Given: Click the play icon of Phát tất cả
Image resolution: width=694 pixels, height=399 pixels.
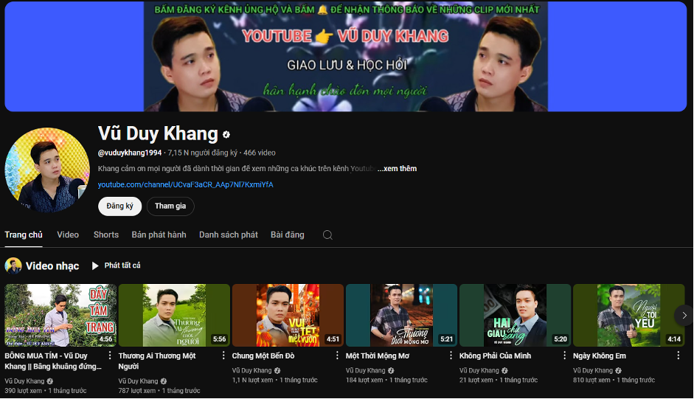Looking at the screenshot, I should click(x=94, y=266).
